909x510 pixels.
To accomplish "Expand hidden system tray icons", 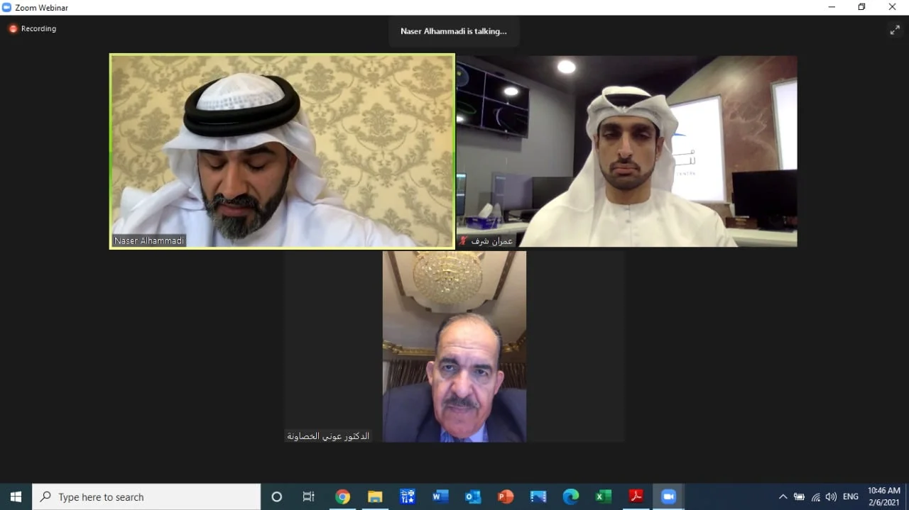I will (x=783, y=497).
